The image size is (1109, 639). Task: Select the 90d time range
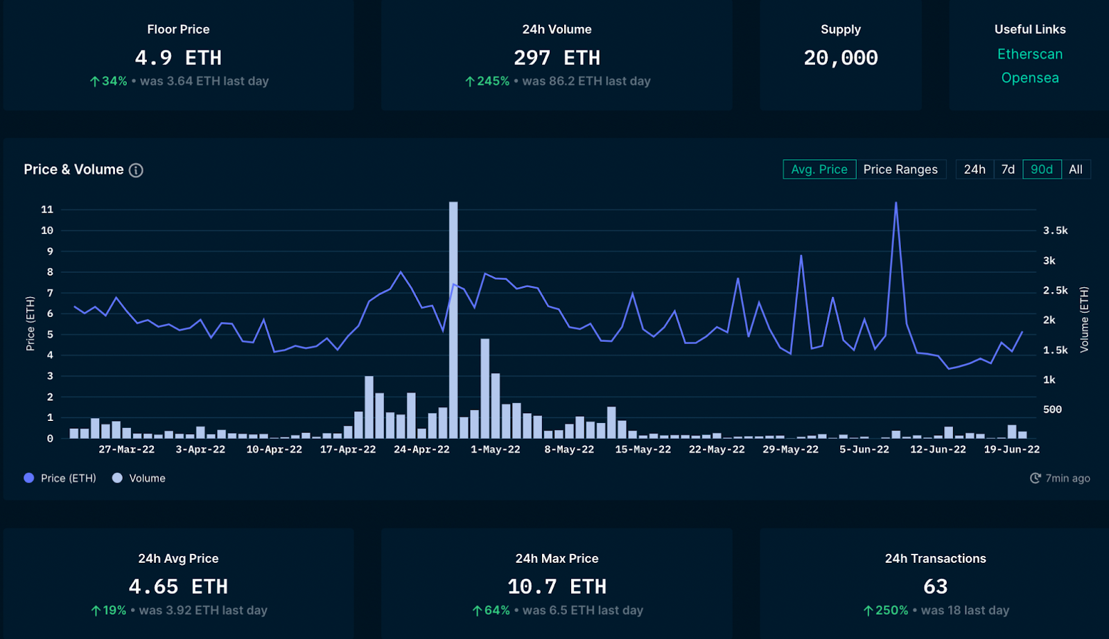[x=1042, y=170]
